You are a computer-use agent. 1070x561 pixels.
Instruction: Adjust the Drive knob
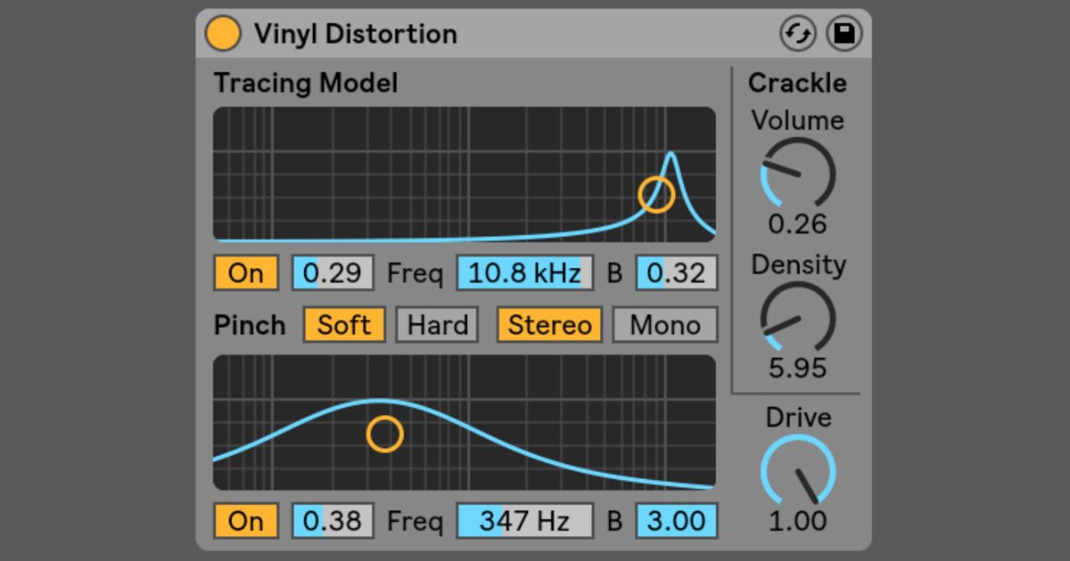[x=798, y=469]
